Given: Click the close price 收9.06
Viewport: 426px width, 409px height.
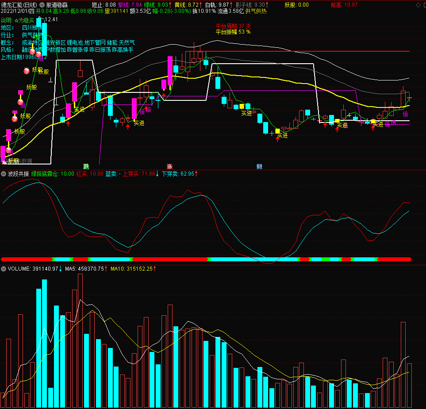Looking at the screenshot, I should coord(96,11).
